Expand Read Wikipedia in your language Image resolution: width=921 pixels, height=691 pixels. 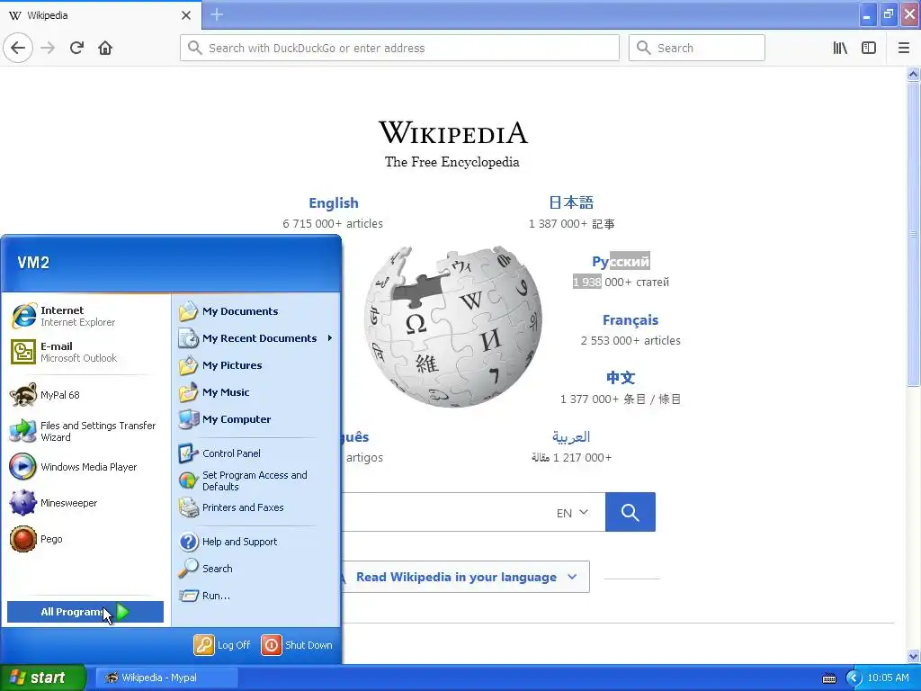click(x=466, y=577)
